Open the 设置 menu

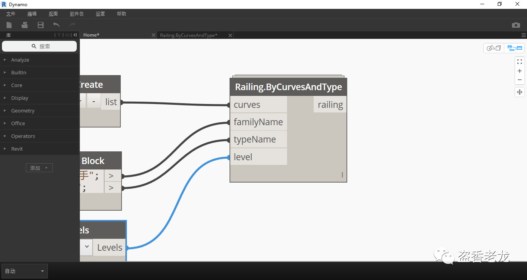click(x=100, y=14)
